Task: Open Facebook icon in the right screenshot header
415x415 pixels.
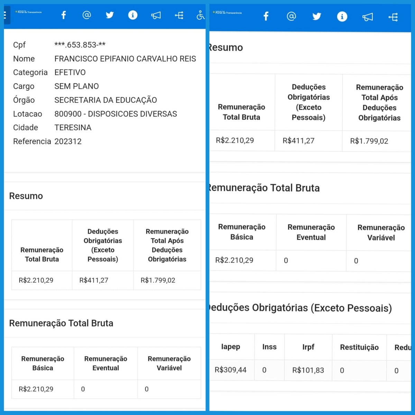Action: 266,16
